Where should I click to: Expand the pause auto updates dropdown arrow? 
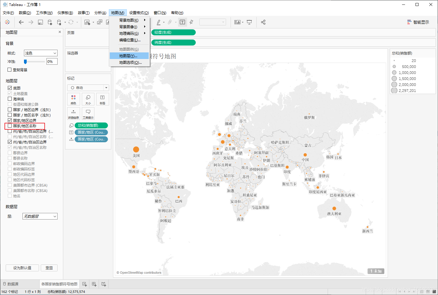coord(65,22)
